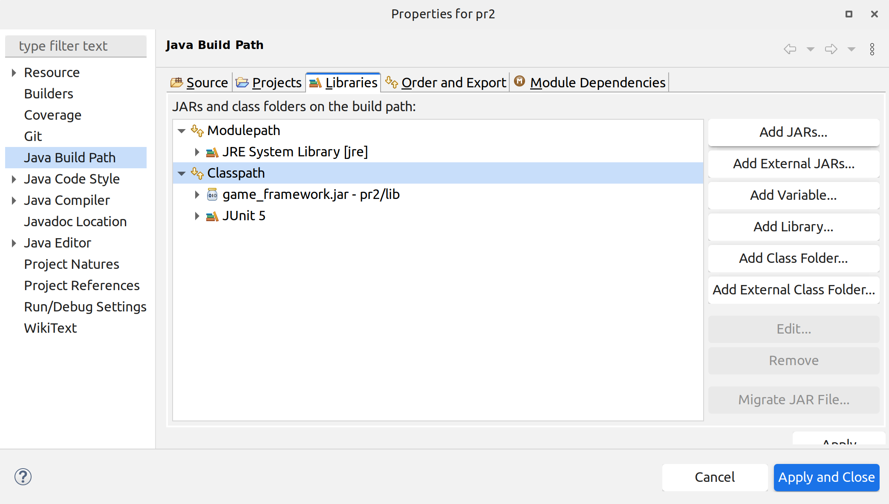The width and height of the screenshot is (889, 504).
Task: Switch to the Source tab
Action: pos(199,82)
